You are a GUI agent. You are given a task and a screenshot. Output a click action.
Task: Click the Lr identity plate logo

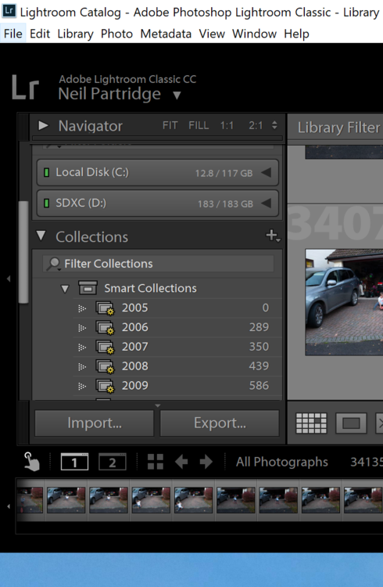click(25, 88)
